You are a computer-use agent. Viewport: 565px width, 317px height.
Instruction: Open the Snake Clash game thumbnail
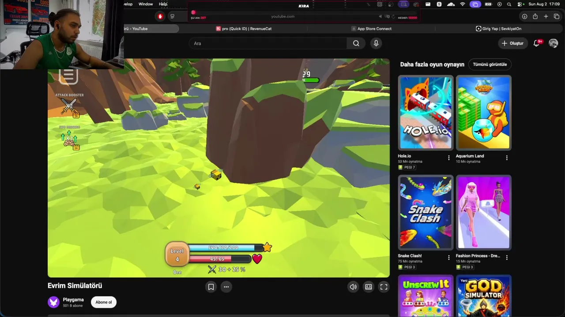click(426, 213)
